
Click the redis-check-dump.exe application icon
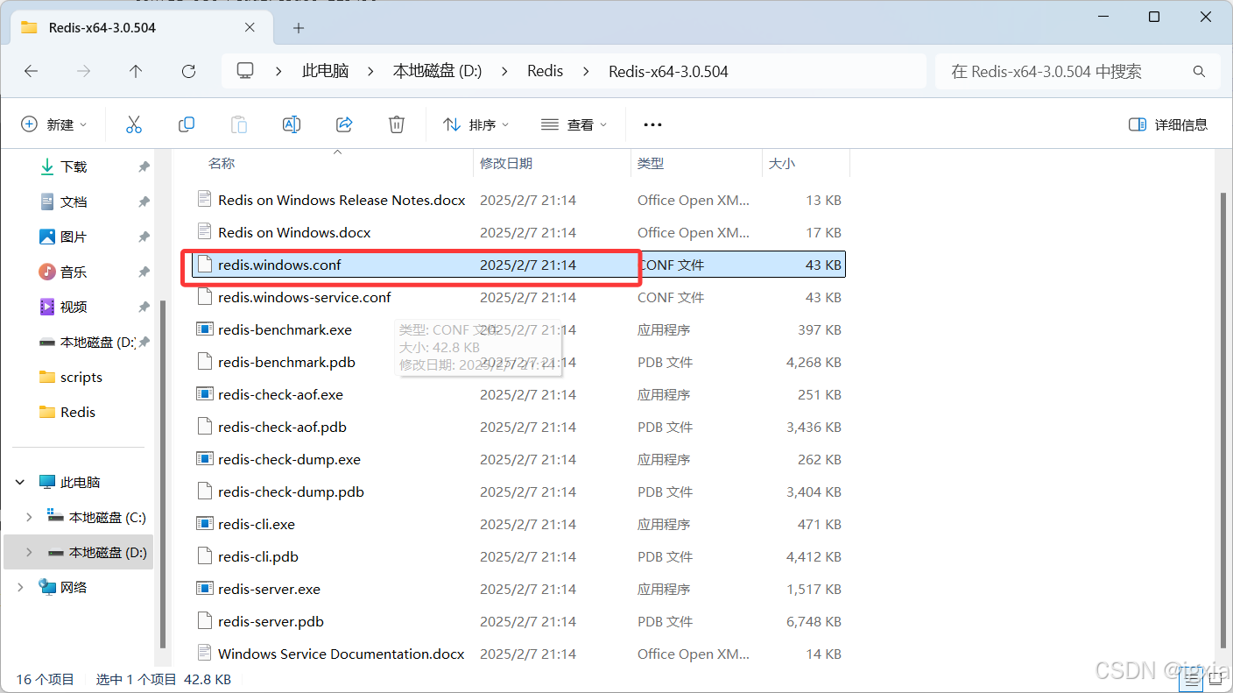[x=204, y=459]
